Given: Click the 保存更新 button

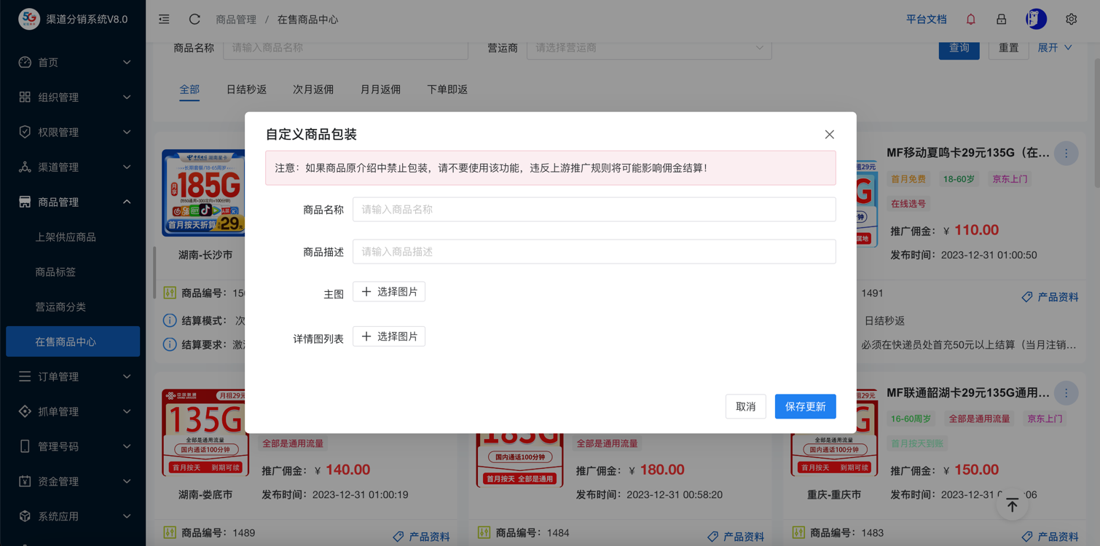Looking at the screenshot, I should [805, 407].
